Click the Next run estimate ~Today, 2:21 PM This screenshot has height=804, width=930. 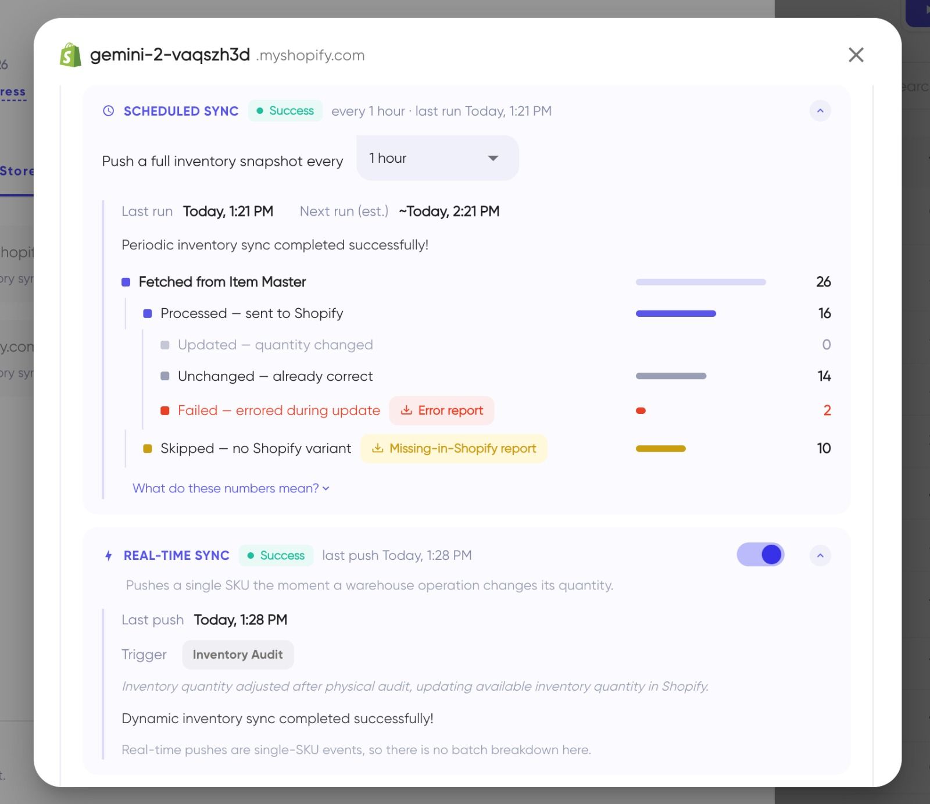[449, 211]
